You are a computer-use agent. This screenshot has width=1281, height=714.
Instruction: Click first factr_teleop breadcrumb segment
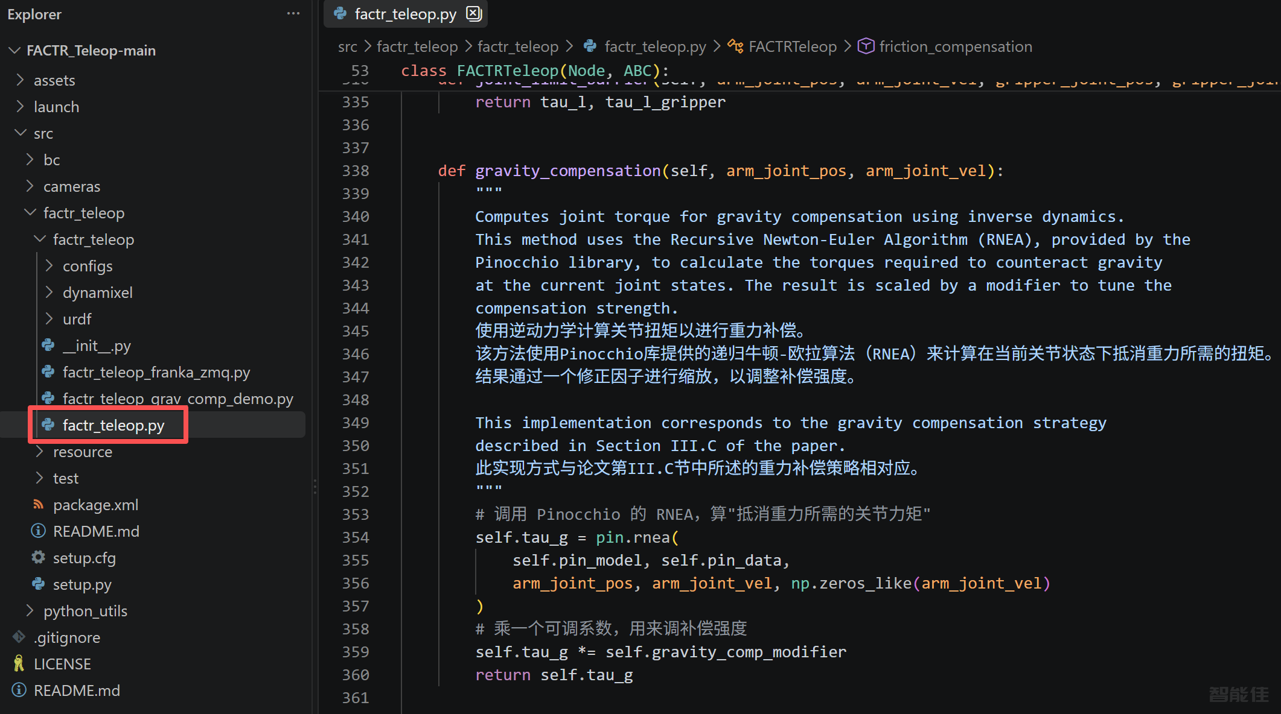click(x=417, y=46)
